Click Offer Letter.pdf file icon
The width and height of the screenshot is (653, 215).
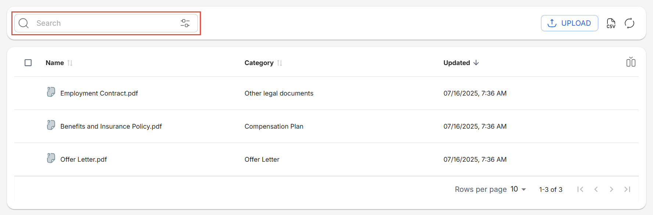(51, 158)
